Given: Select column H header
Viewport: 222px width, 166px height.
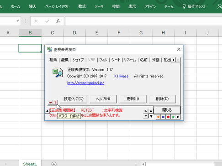Looking at the screenshot, I should coord(163,33).
